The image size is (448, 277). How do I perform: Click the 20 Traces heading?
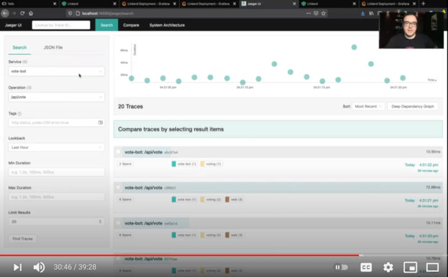click(x=130, y=106)
